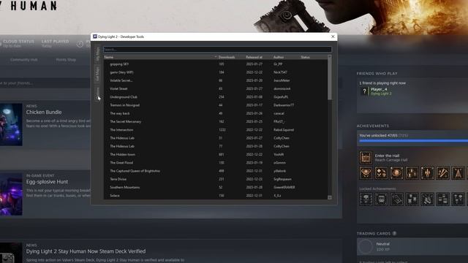Sort maps by the Downloads column header
Viewport: 468px width, 263px height.
tap(231, 57)
